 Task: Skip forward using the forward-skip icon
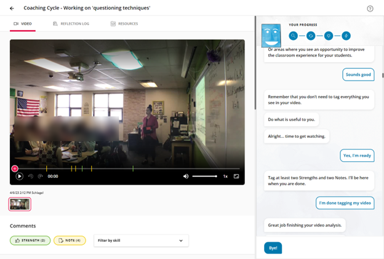coord(41,177)
